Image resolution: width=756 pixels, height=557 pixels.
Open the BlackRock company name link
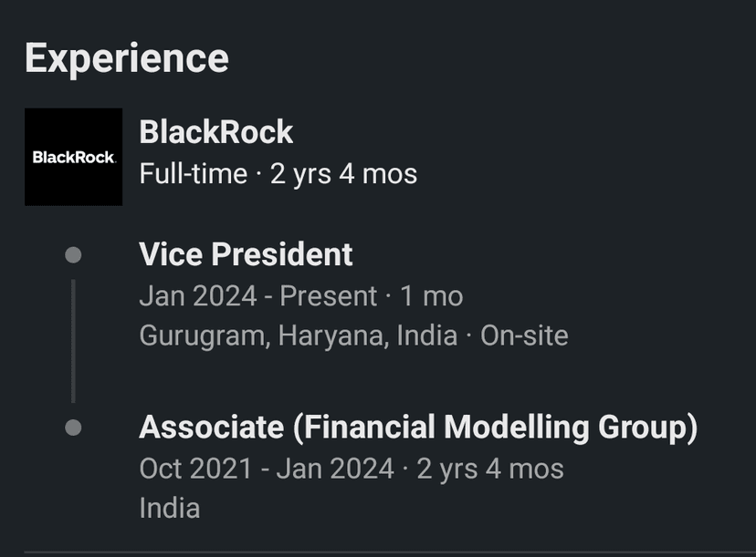(x=215, y=132)
